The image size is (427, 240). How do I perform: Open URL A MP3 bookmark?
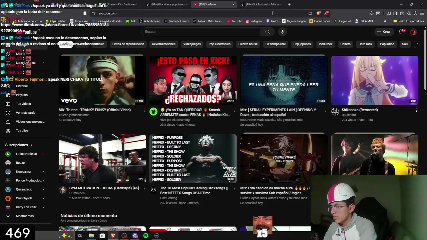click(x=364, y=21)
